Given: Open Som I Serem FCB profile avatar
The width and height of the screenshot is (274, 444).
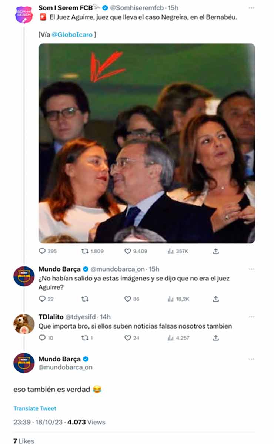Looking at the screenshot, I should pos(24,15).
